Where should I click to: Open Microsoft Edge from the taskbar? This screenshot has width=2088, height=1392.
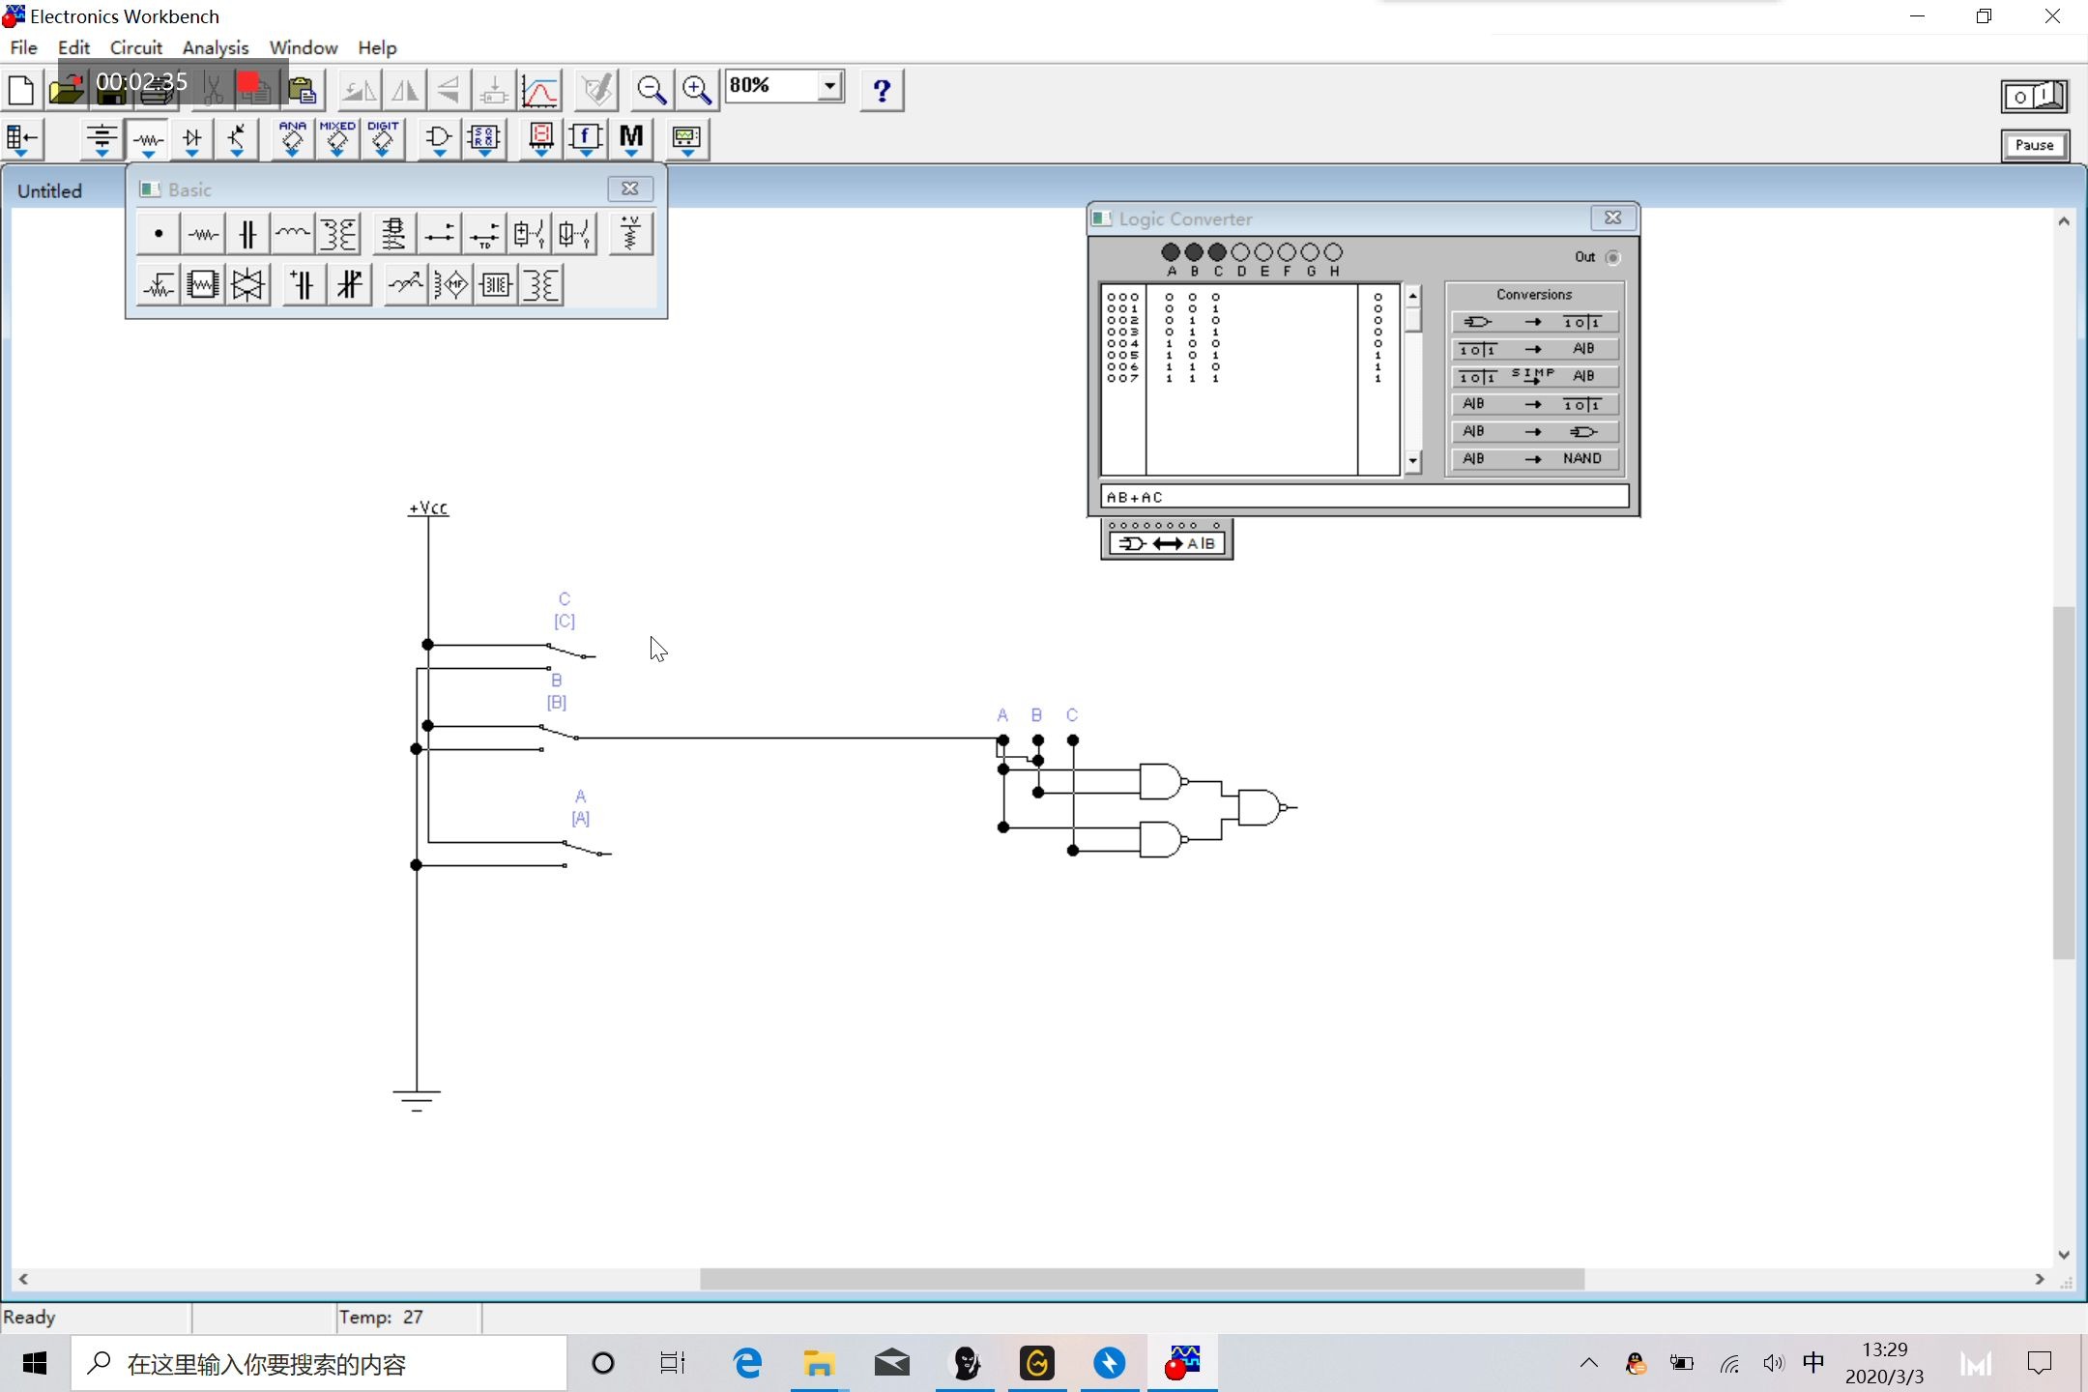pyautogui.click(x=747, y=1364)
